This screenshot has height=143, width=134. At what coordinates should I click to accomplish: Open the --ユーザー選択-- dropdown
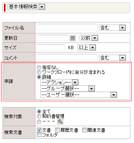[79, 95]
